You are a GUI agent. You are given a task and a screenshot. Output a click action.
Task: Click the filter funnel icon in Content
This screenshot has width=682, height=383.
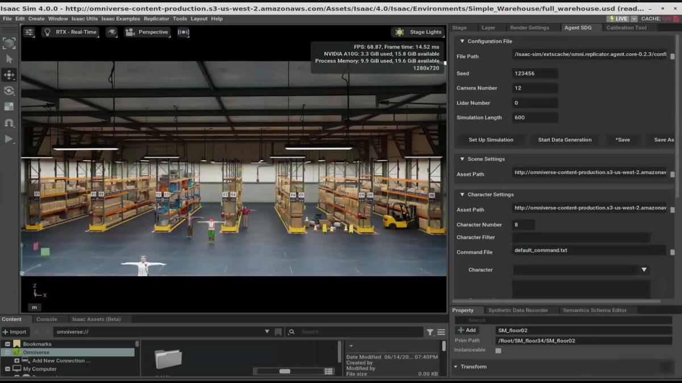430,332
